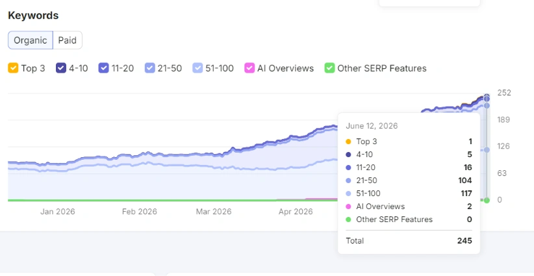Click the 252 y-axis value
This screenshot has width=534, height=276.
pyautogui.click(x=504, y=93)
